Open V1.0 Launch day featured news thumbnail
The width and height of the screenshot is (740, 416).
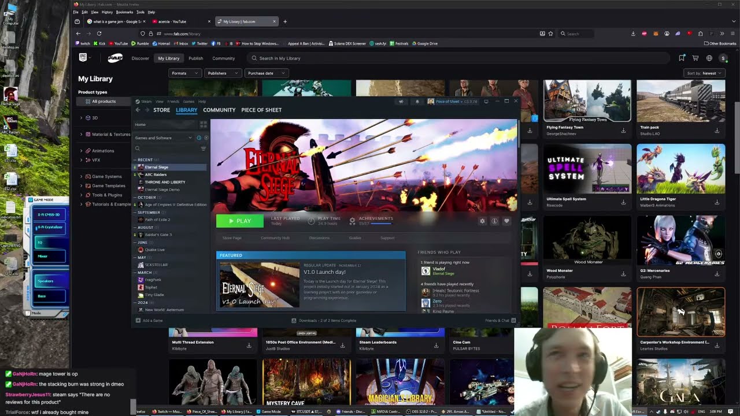tap(259, 284)
